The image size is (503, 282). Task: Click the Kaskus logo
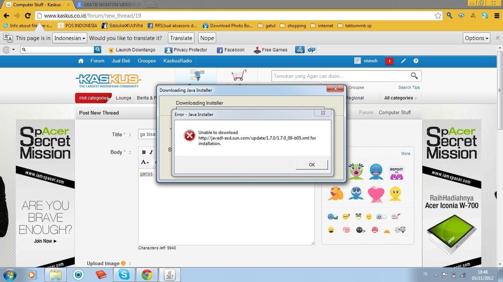[x=108, y=81]
